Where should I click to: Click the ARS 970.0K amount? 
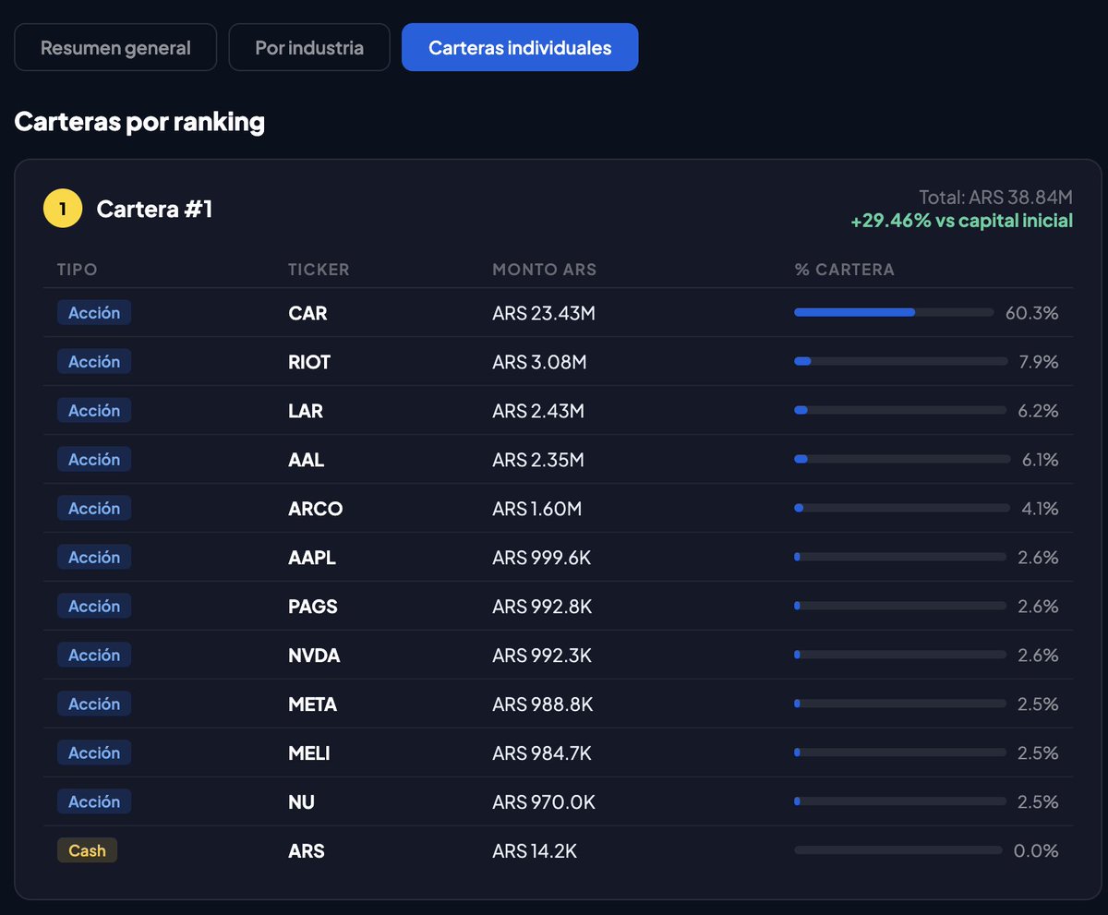(x=544, y=802)
